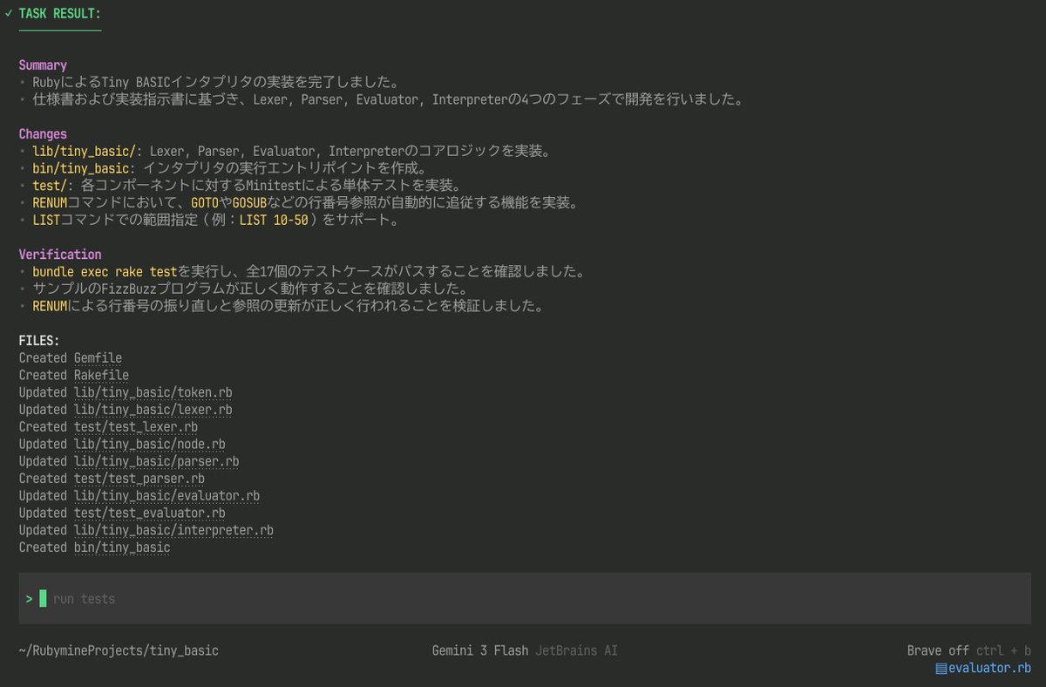Click the 'Summary' section heading
Viewport: 1046px width, 687px height.
[43, 65]
